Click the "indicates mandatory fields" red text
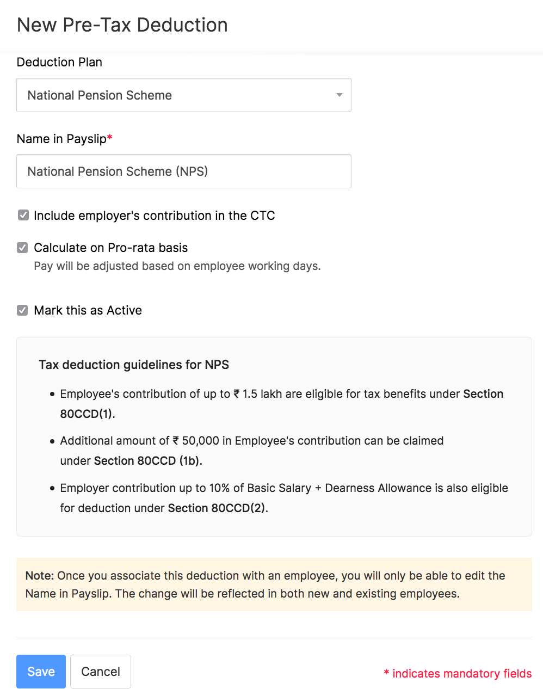Viewport: 543px width, 689px height. point(461,674)
